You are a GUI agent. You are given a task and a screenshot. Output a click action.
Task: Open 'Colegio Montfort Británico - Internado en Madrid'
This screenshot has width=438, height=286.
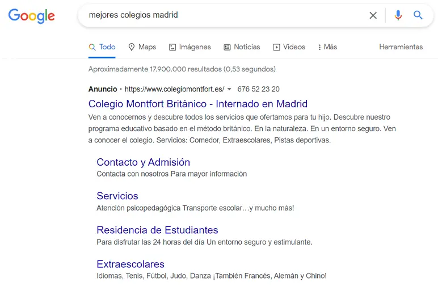coord(198,104)
